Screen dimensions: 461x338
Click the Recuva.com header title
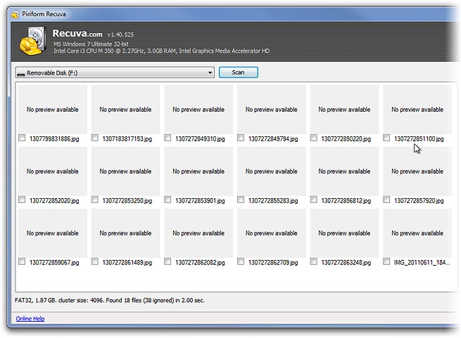tap(77, 34)
